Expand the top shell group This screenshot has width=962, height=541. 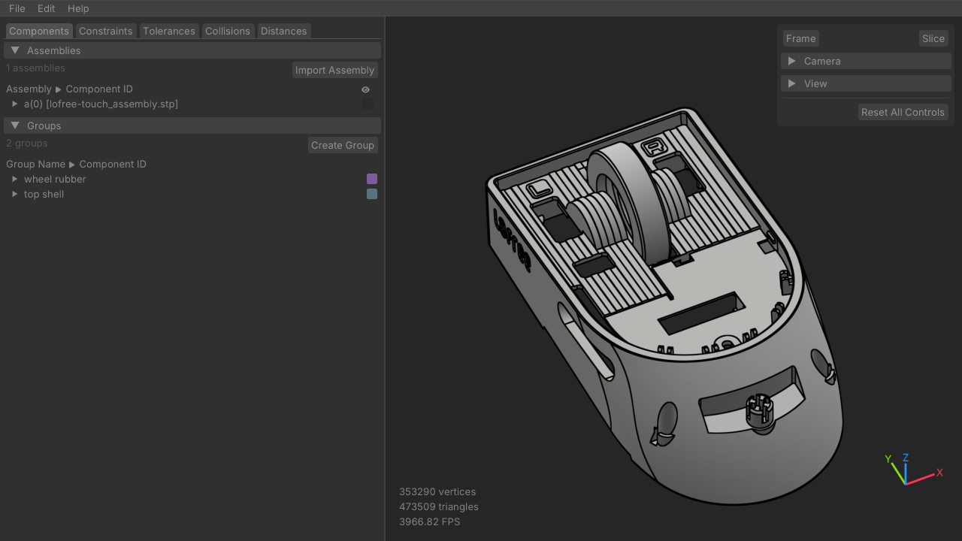pyautogui.click(x=14, y=194)
